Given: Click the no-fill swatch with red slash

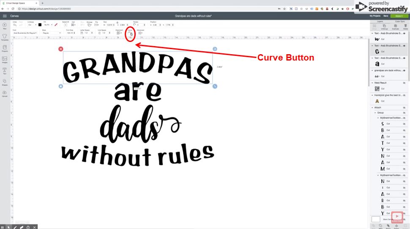Looking at the screenshot, I should coord(56,25).
